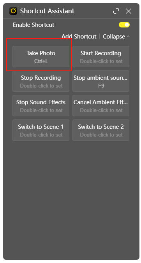Screen dimensions: 141x263
Task: Select the Stop Sound Effects tile
Action: pyautogui.click(x=41, y=106)
